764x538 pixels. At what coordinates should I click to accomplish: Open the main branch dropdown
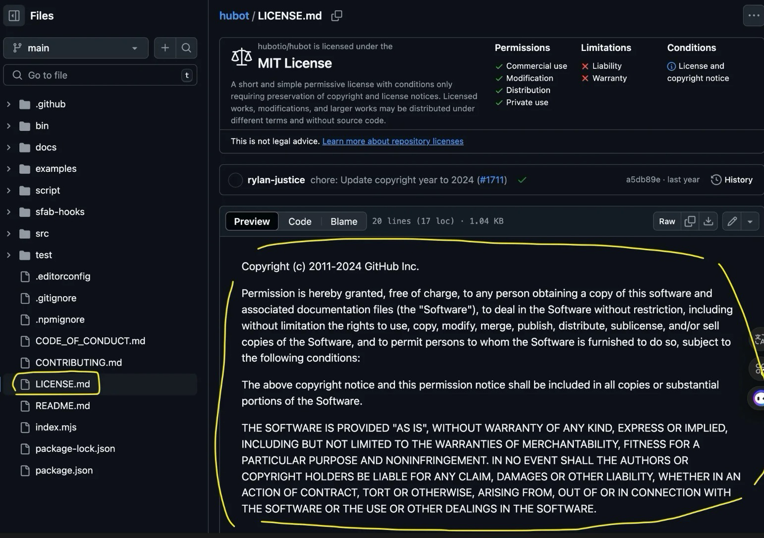pyautogui.click(x=76, y=48)
